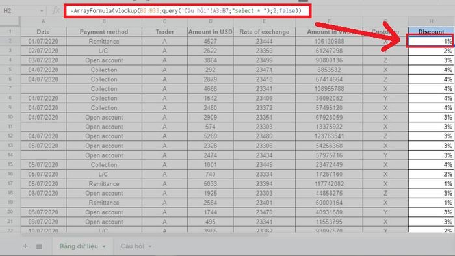
Task: Click the Trader header cell
Action: coord(164,32)
